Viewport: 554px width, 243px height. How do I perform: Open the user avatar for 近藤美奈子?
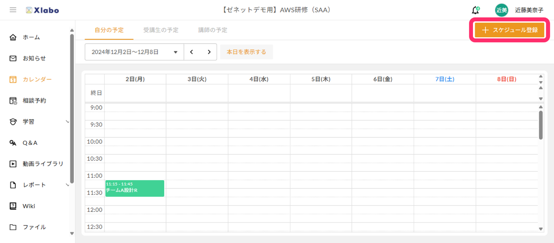pyautogui.click(x=501, y=10)
